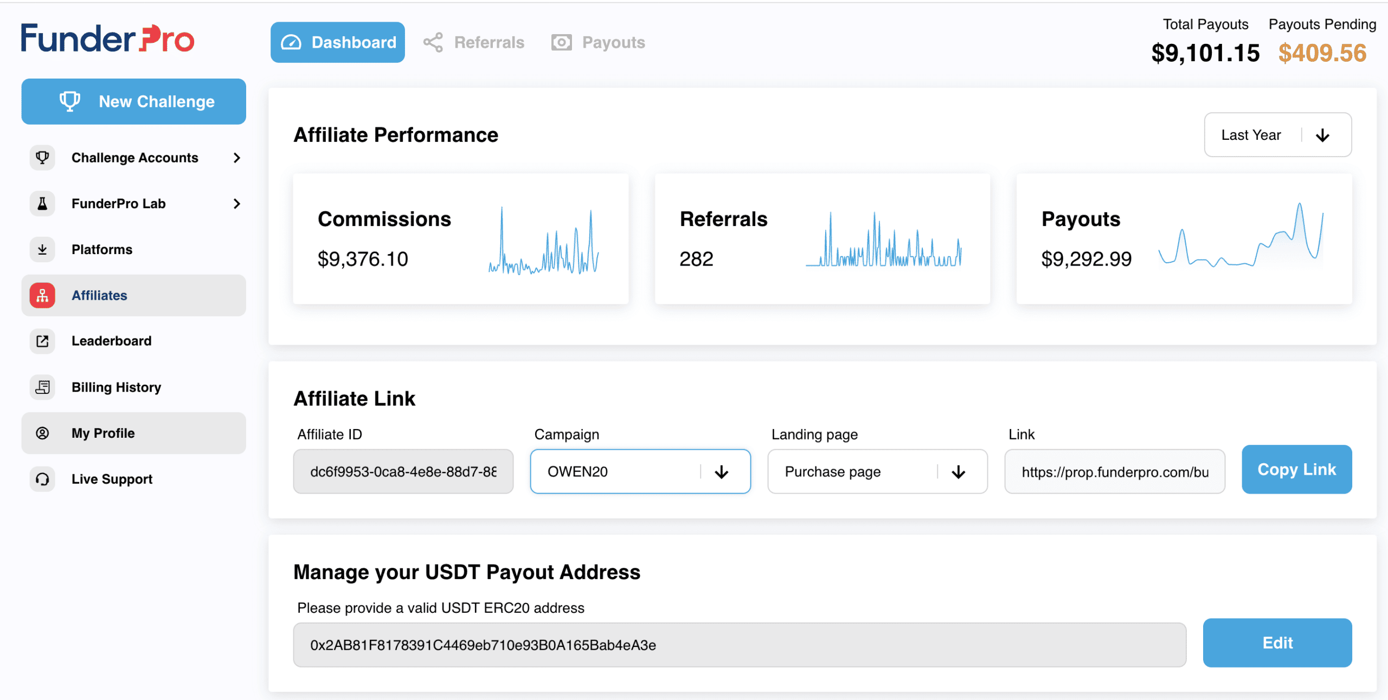
Task: Click the Platforms download icon
Action: click(x=42, y=250)
